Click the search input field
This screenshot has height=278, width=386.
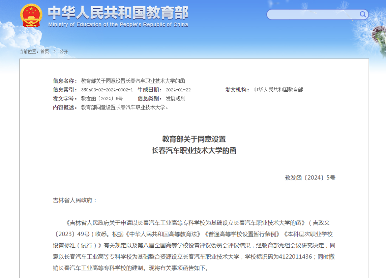click(315, 14)
